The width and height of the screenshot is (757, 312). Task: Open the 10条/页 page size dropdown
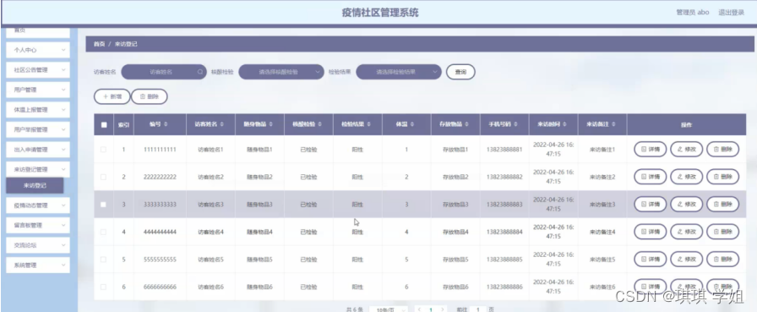tap(389, 309)
